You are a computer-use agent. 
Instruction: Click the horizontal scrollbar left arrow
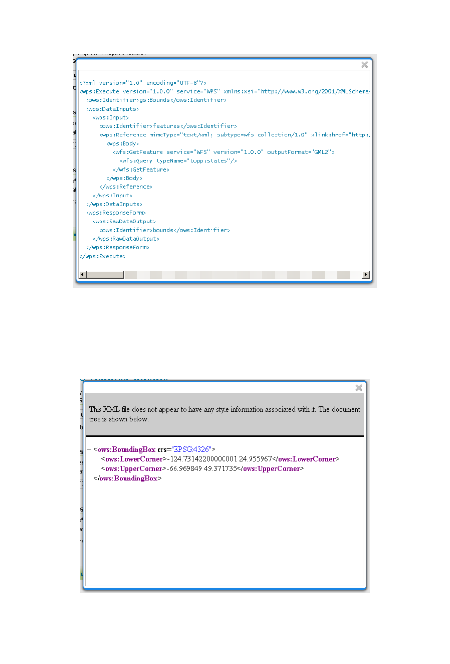82,274
